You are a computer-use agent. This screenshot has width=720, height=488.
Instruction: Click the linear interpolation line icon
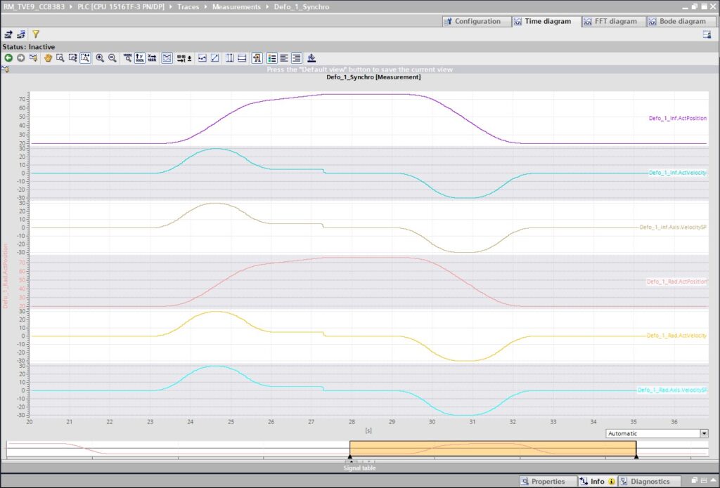pyautogui.click(x=214, y=58)
